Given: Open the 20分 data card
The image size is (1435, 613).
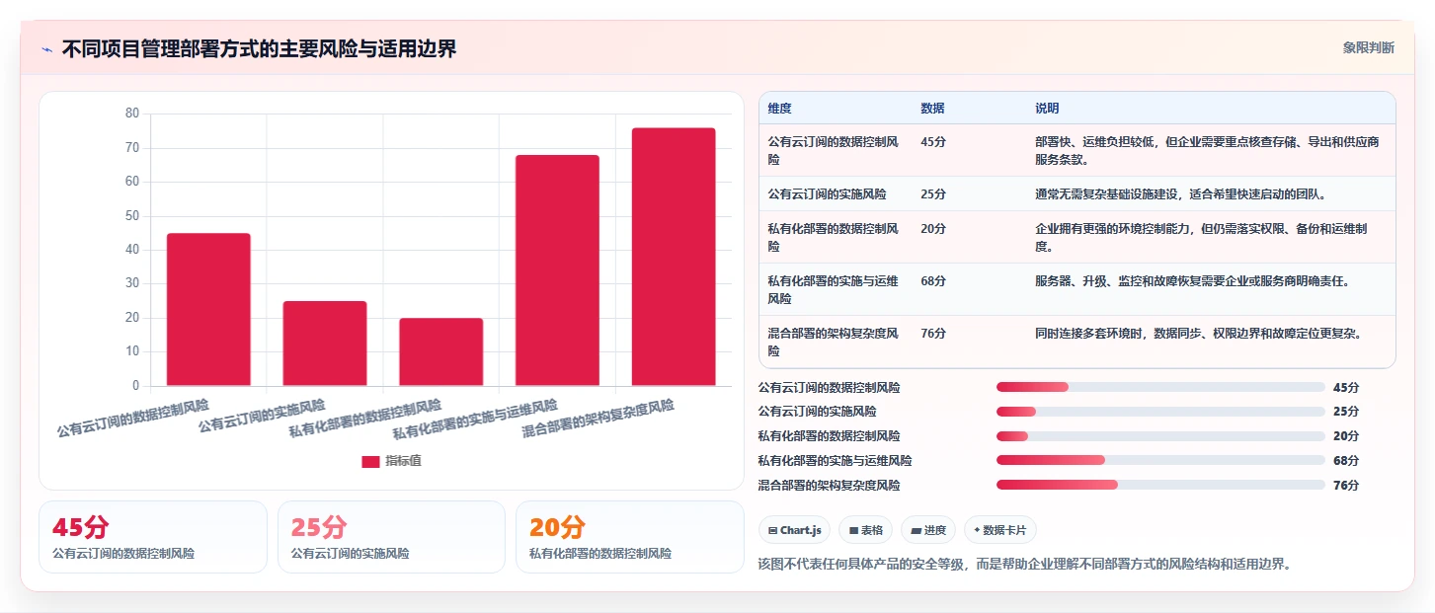Looking at the screenshot, I should pyautogui.click(x=630, y=537).
